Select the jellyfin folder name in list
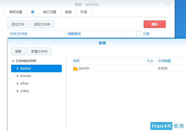Viewport: 186px width, 131px height. (x=84, y=68)
